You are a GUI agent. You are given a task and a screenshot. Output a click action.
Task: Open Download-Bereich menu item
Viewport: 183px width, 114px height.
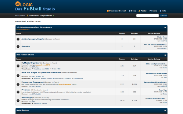[118, 11]
